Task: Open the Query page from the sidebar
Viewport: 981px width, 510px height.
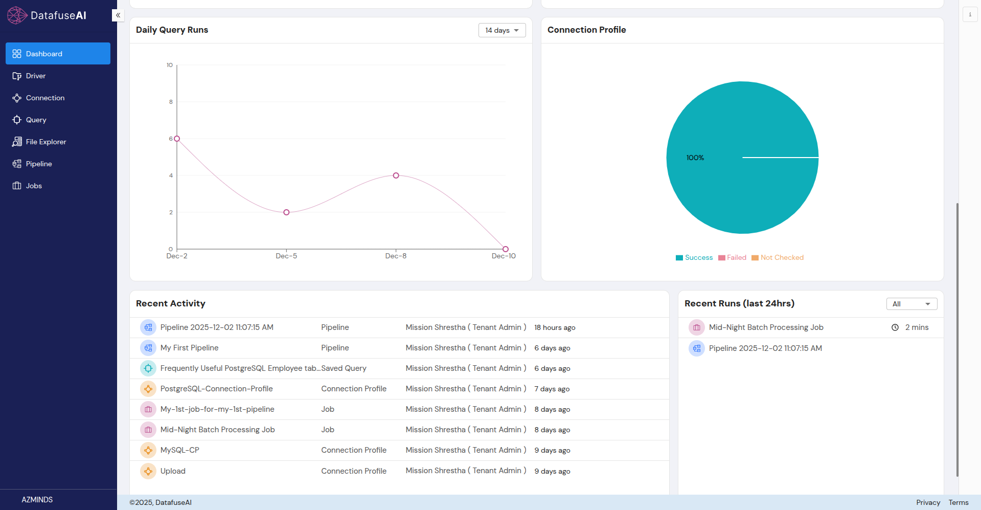Action: [x=36, y=120]
